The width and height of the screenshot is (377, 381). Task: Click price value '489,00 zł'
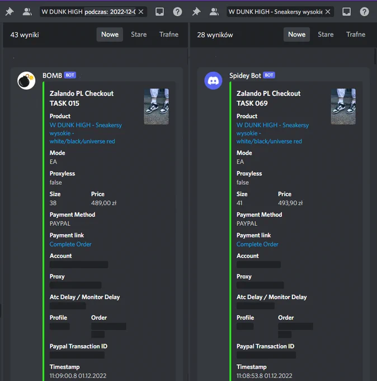pyautogui.click(x=104, y=203)
